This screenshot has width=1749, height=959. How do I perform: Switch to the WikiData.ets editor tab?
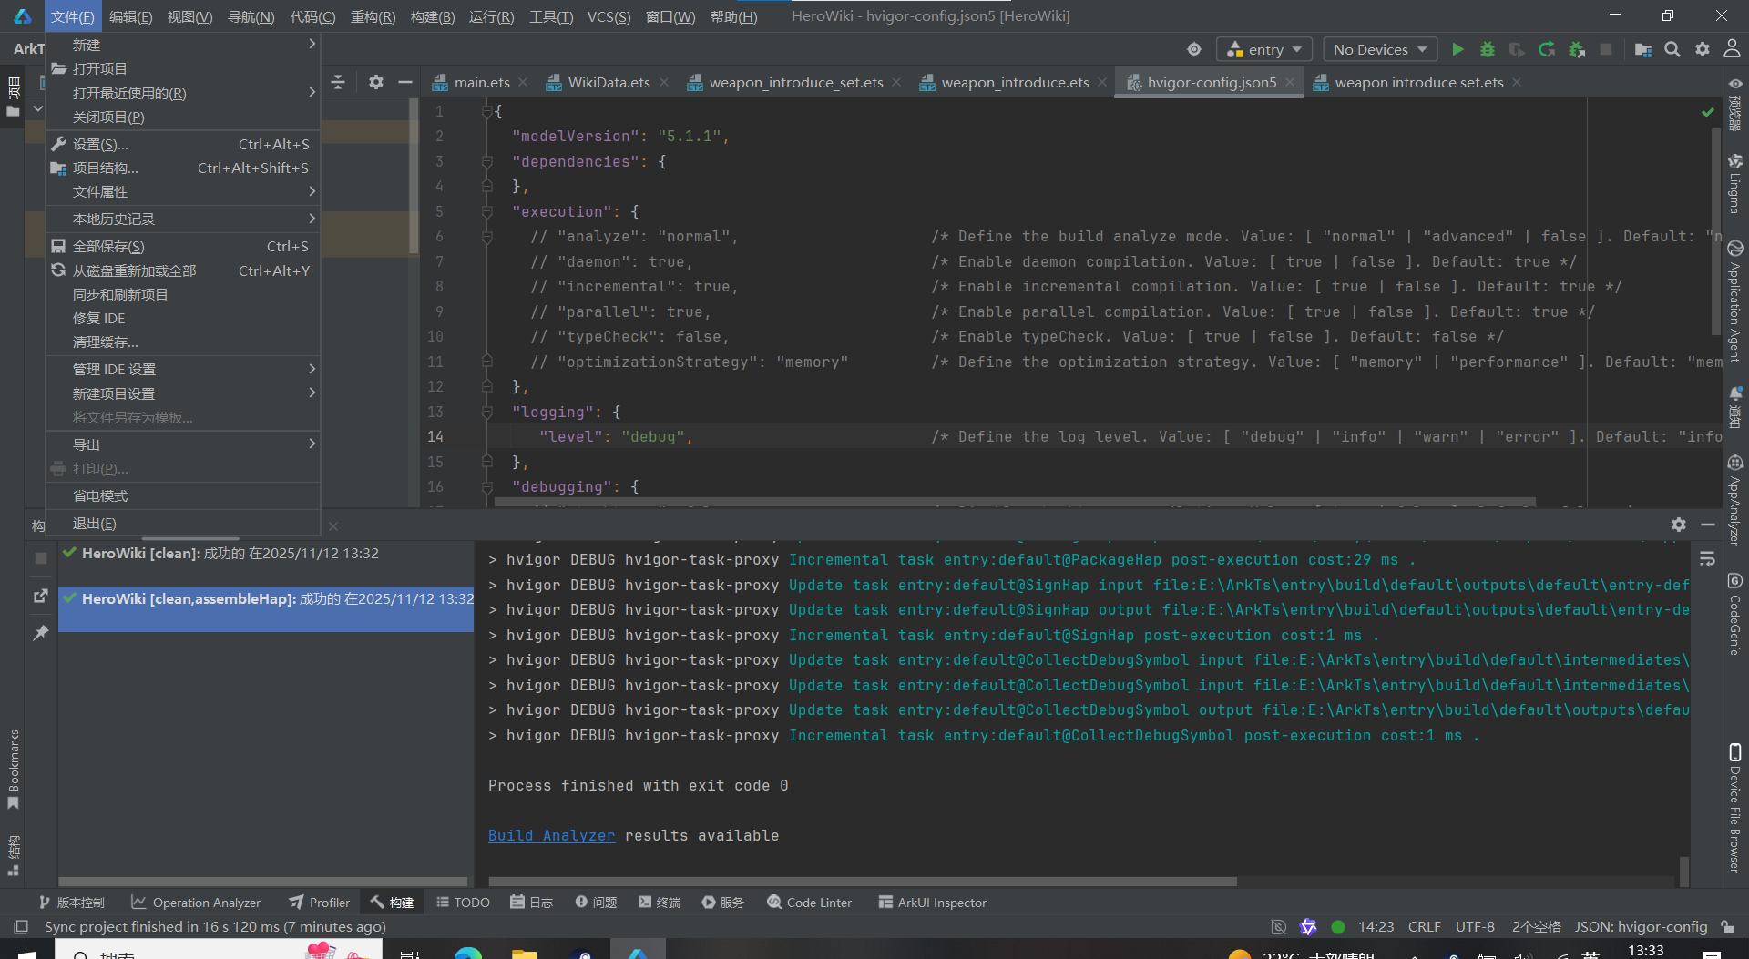click(x=608, y=83)
